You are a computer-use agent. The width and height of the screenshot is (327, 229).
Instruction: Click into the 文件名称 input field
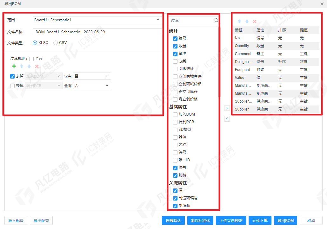pyautogui.click(x=97, y=32)
